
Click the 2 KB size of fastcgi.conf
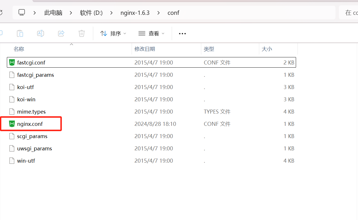(x=289, y=62)
